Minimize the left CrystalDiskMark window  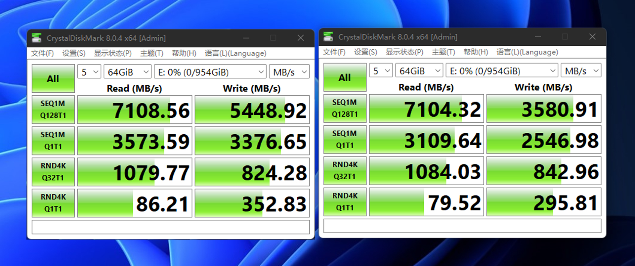click(x=246, y=38)
